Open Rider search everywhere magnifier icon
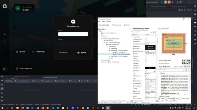 177,2
